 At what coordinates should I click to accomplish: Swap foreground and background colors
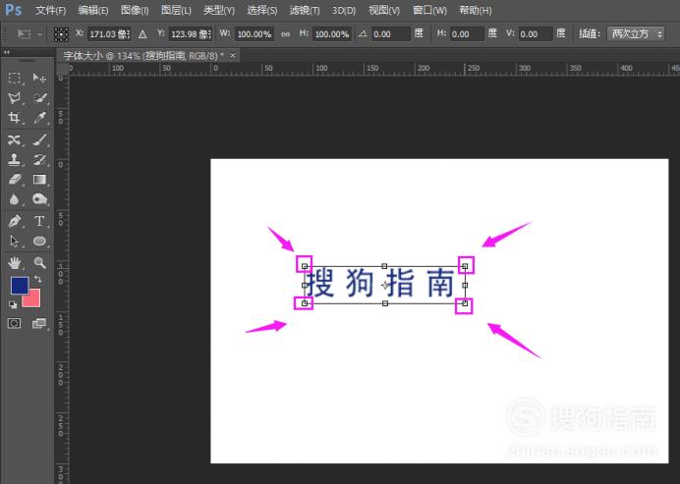(37, 280)
